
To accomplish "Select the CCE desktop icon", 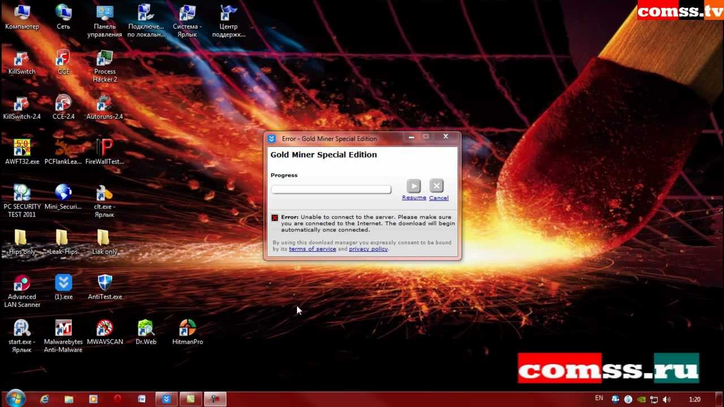I will [63, 62].
